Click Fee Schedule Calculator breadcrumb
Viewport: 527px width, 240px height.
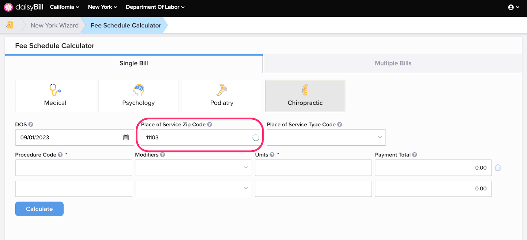126,25
